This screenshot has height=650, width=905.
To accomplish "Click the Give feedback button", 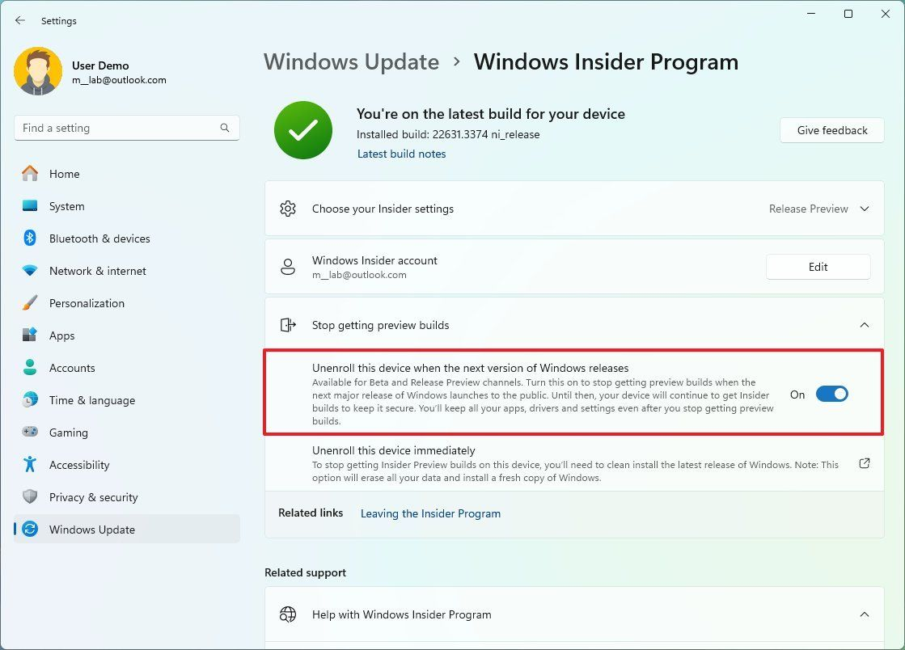I will tap(831, 130).
